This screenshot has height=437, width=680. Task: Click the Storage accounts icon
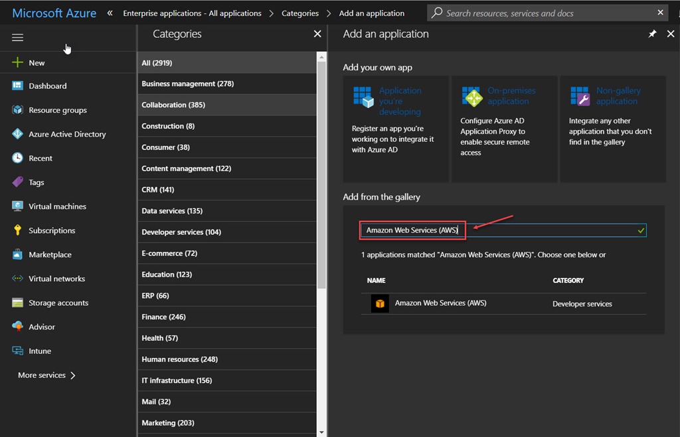[17, 303]
